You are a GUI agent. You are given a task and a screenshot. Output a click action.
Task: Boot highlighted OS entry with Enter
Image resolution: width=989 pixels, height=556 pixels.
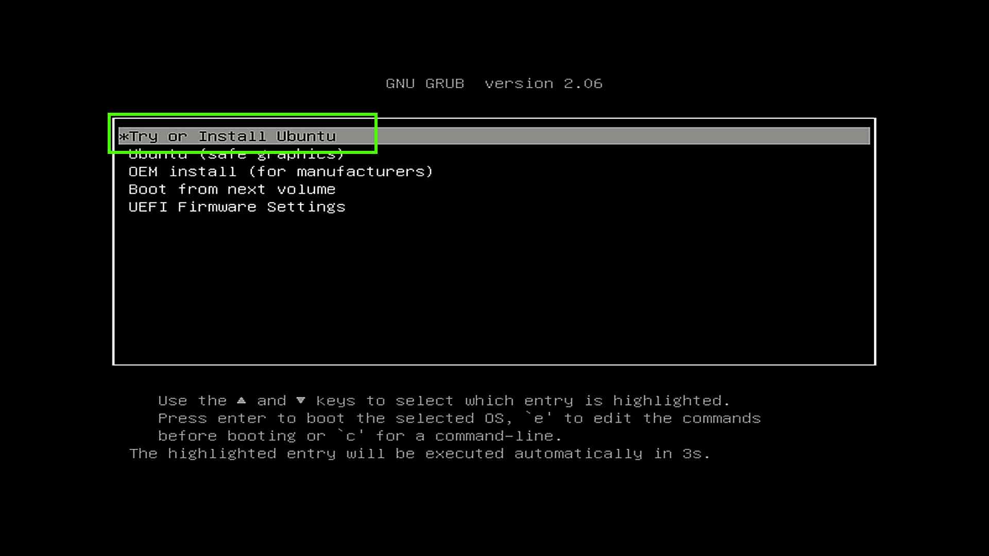494,136
